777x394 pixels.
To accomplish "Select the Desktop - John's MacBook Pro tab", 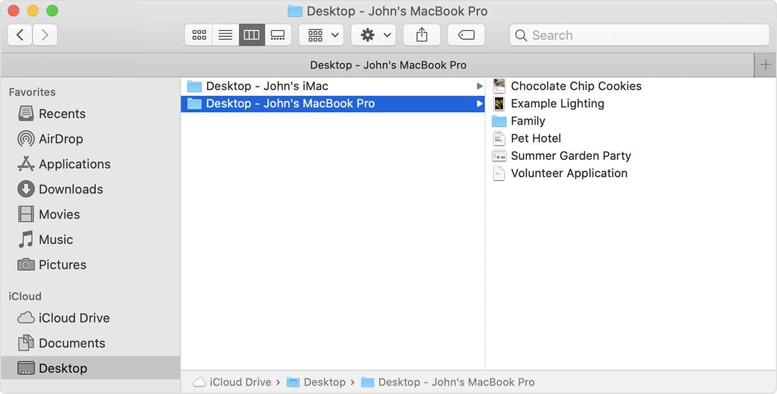I will pyautogui.click(x=377, y=65).
